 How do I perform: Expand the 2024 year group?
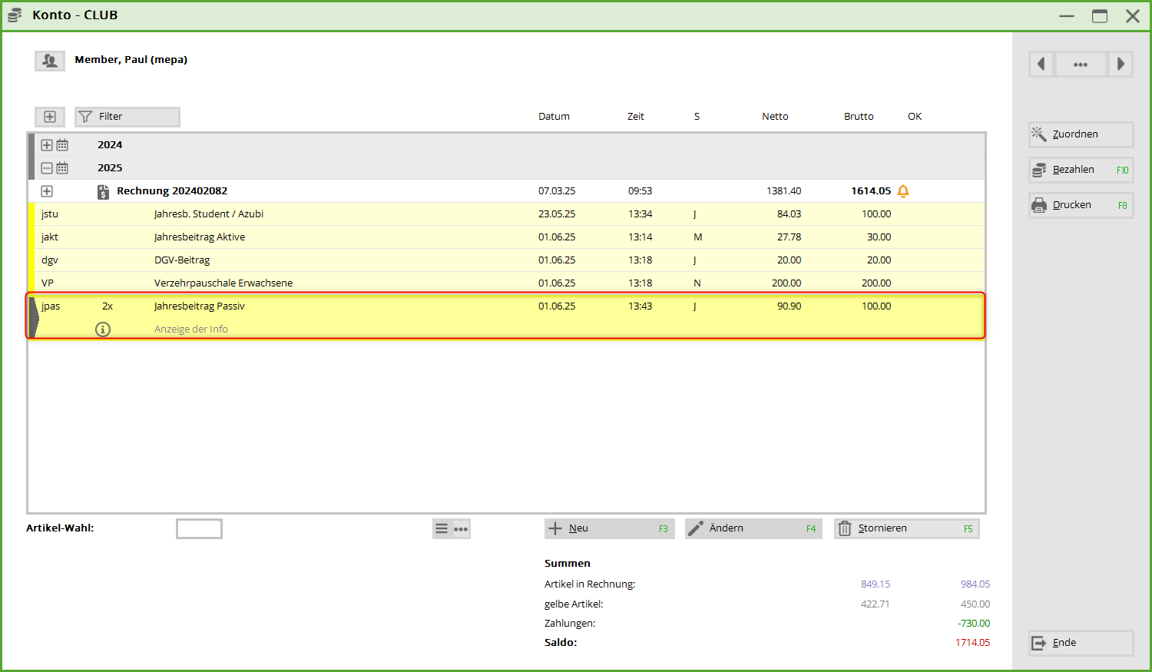(47, 145)
